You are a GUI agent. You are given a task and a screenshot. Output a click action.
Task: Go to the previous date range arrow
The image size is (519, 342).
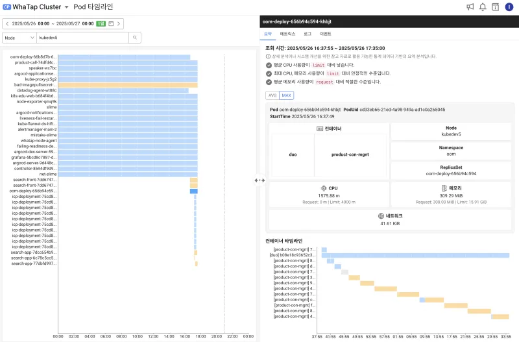coord(7,24)
